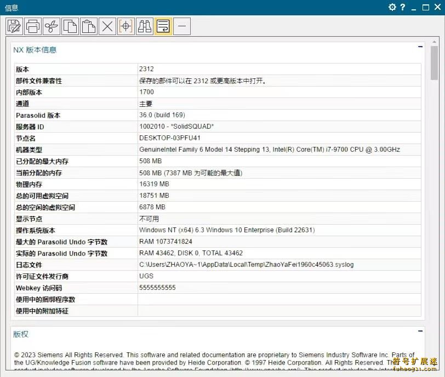Cut using the scissors toolbar icon

pyautogui.click(x=51, y=26)
